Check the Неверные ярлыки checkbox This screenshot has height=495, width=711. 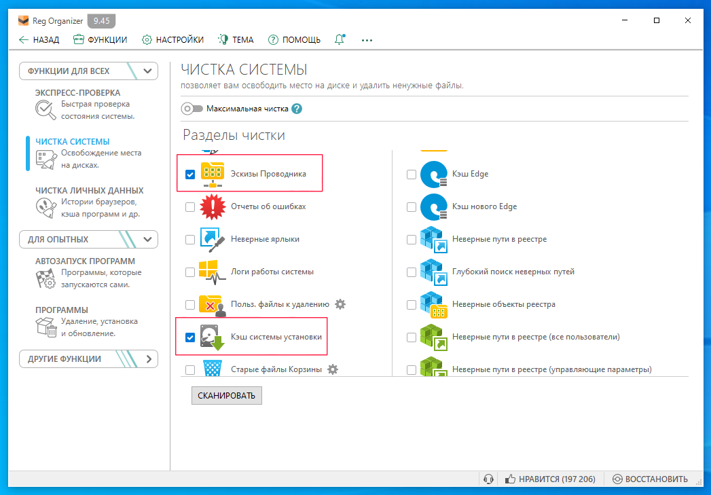tap(190, 239)
